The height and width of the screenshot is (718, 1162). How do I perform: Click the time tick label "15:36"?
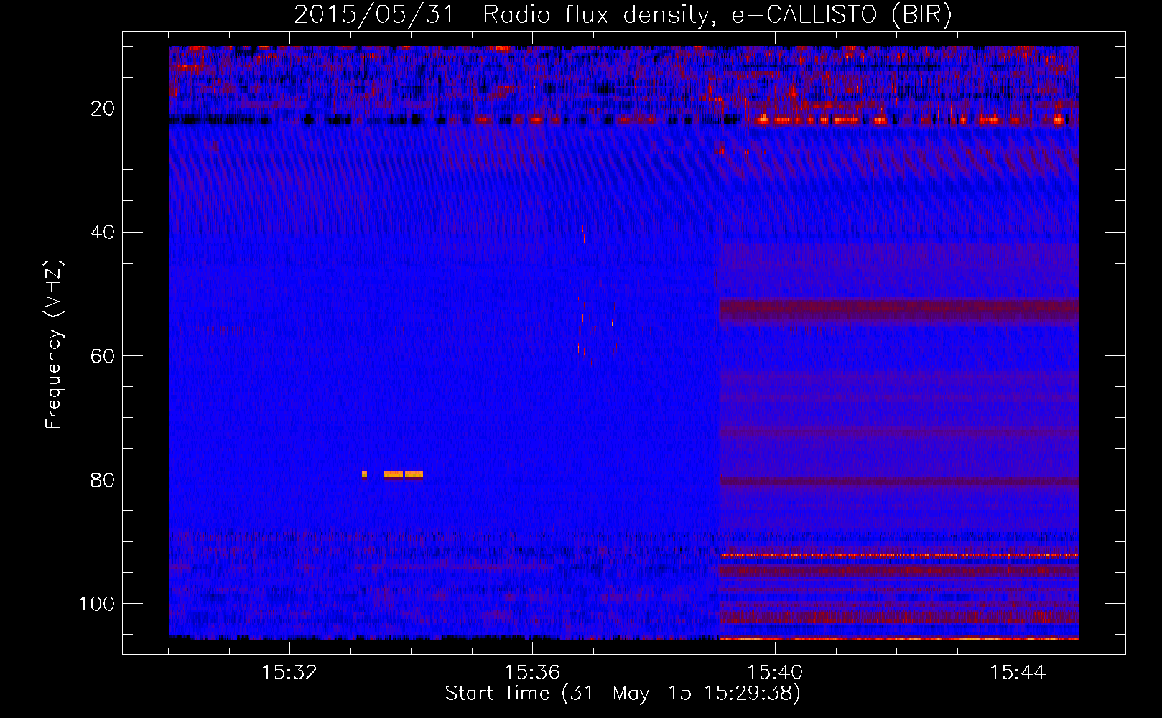tap(532, 673)
